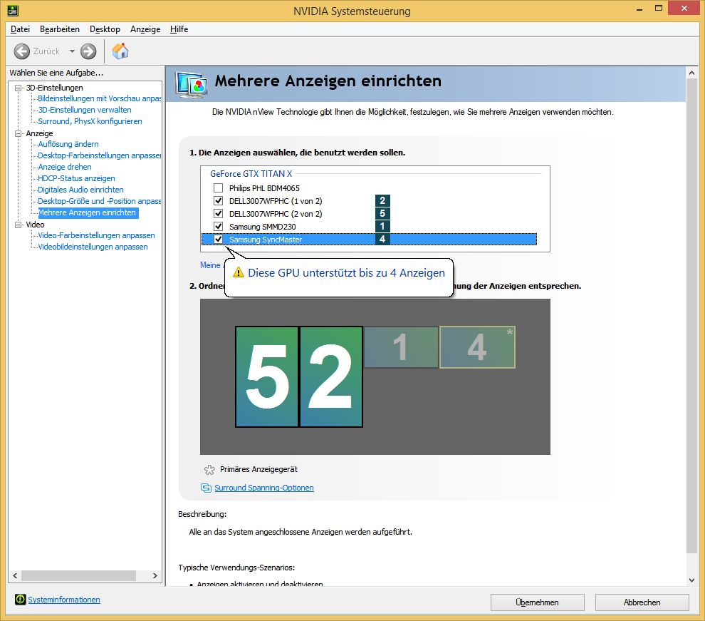705x621 pixels.
Task: Collapse the Video tree node
Action: [x=18, y=225]
